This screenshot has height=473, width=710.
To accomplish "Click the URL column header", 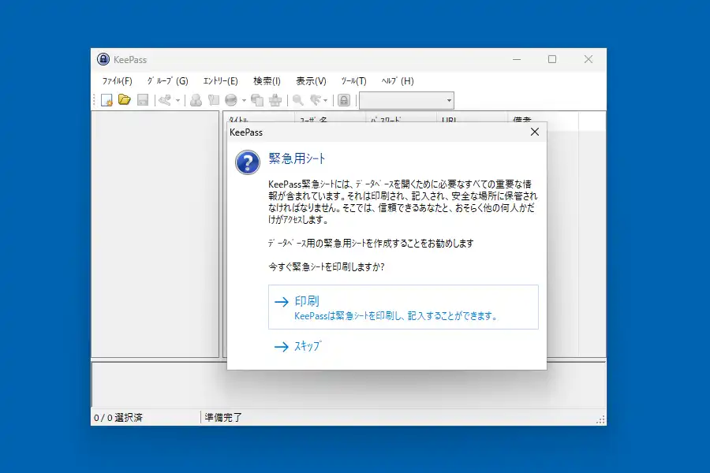I will (x=472, y=121).
